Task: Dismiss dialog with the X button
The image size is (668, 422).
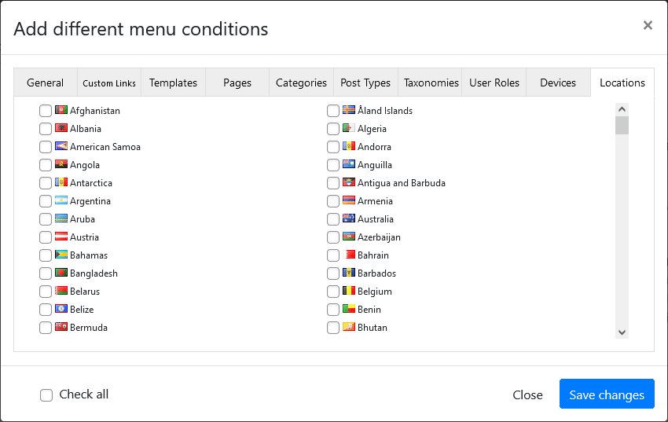Action: tap(648, 26)
